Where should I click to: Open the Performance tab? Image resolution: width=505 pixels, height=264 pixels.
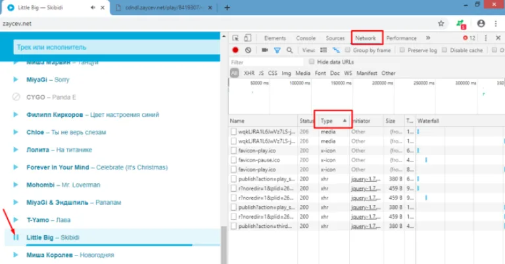(x=401, y=38)
